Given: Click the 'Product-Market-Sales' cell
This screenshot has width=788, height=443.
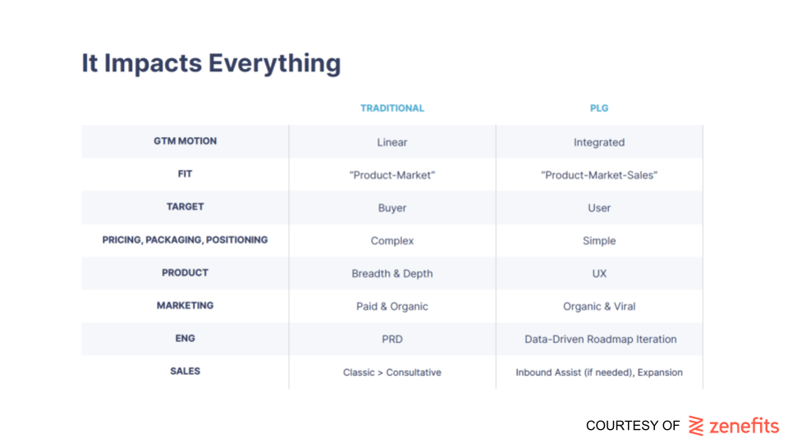Looking at the screenshot, I should tap(599, 176).
